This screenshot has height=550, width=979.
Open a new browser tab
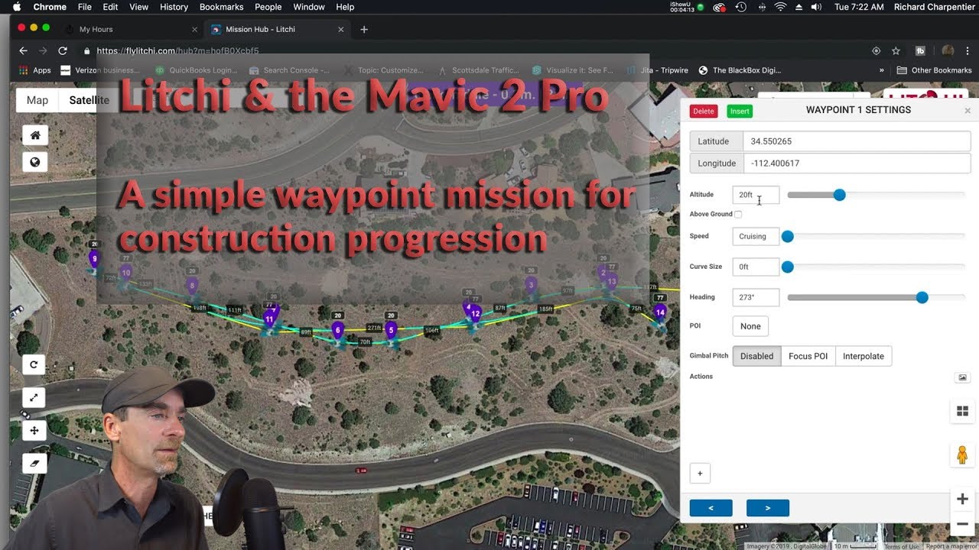364,29
